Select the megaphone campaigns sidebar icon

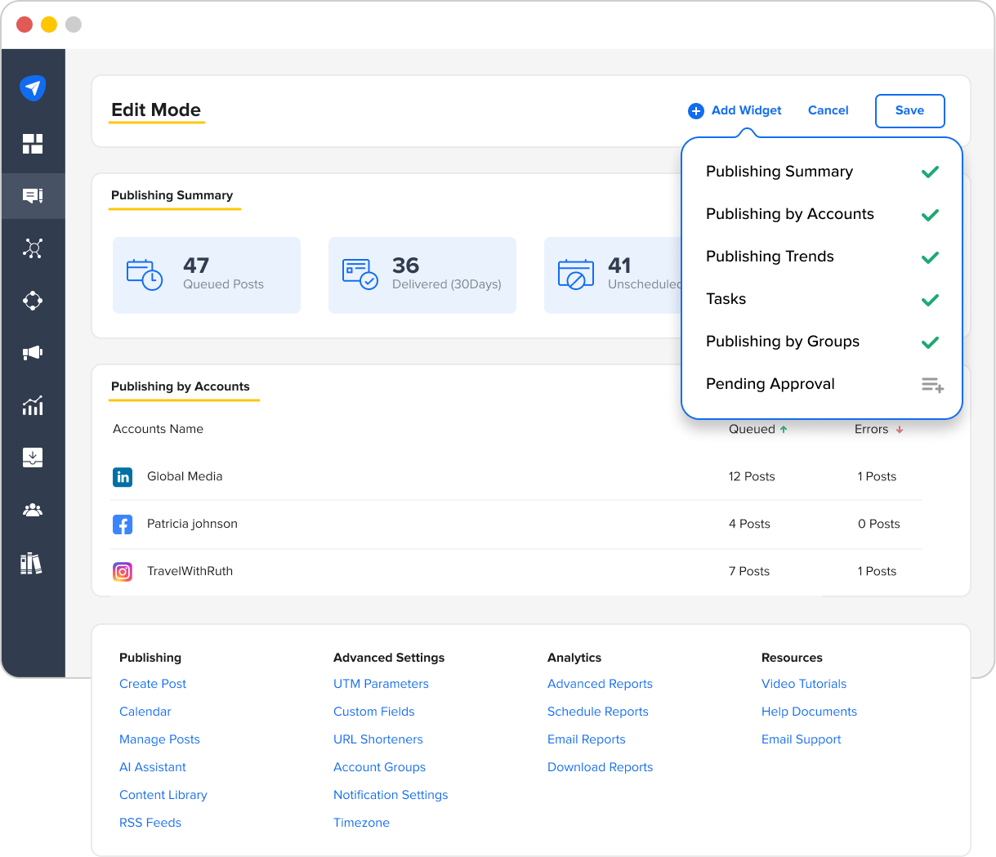[33, 353]
